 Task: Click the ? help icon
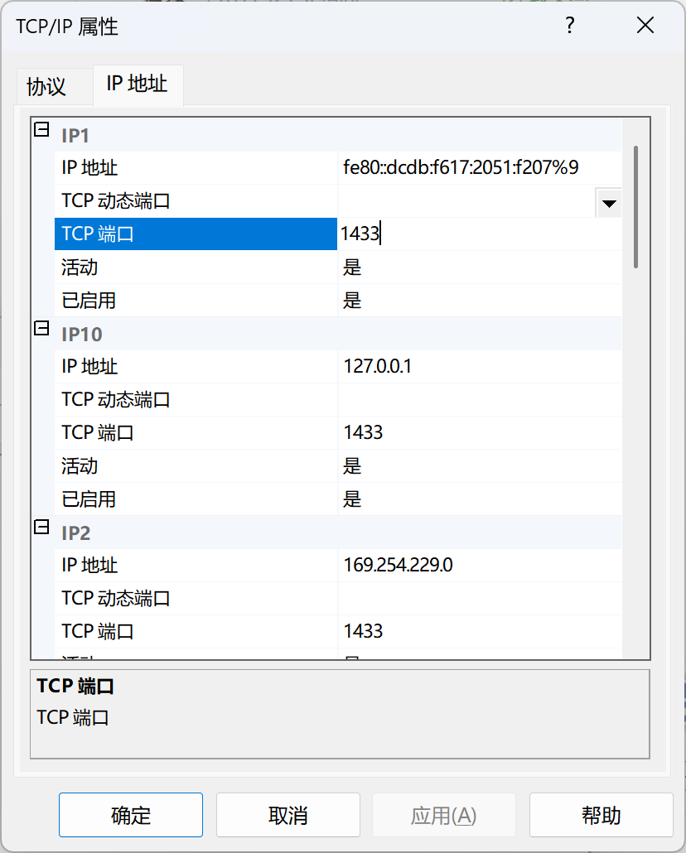click(569, 26)
